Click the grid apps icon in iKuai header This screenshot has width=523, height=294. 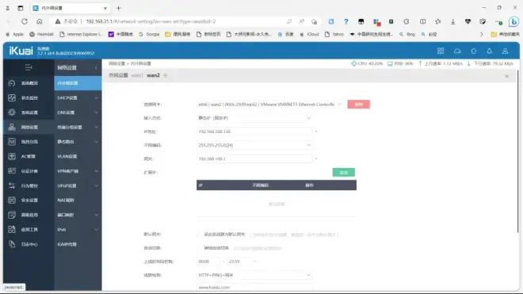click(x=441, y=51)
